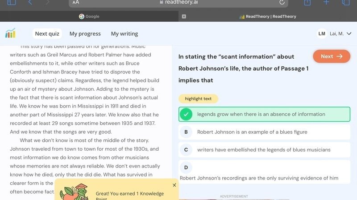Open the AA text size menu
This screenshot has width=357, height=200.
(76, 2)
